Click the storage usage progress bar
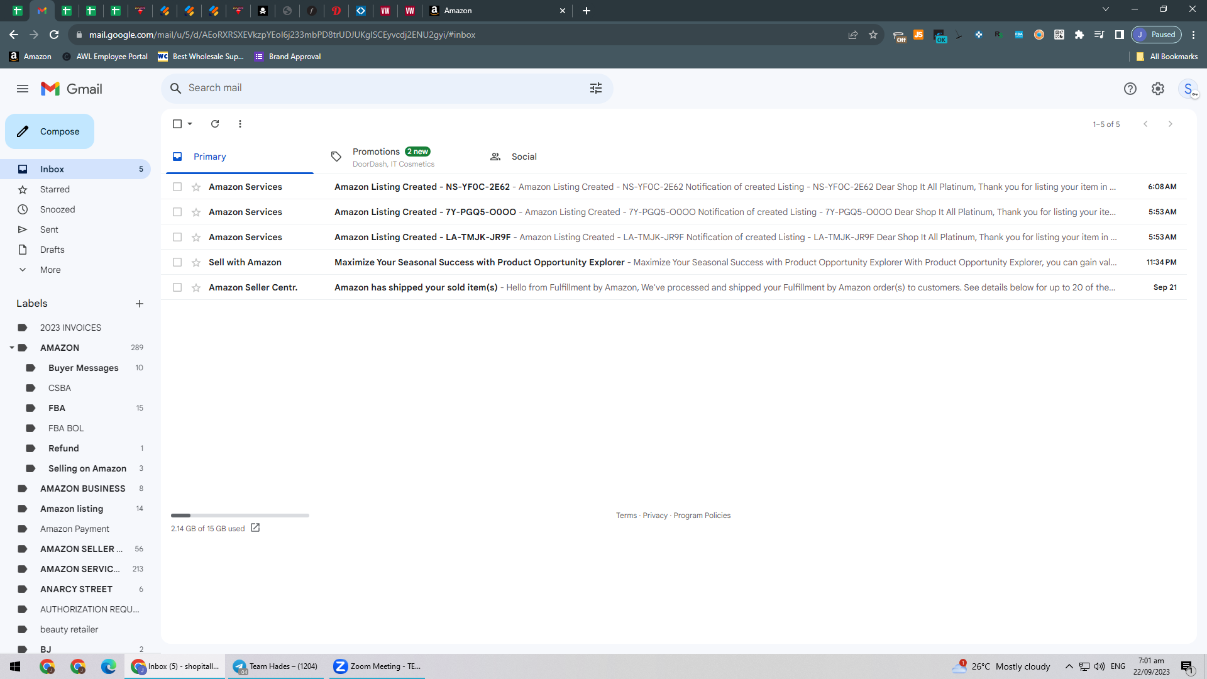This screenshot has width=1207, height=679. point(240,516)
